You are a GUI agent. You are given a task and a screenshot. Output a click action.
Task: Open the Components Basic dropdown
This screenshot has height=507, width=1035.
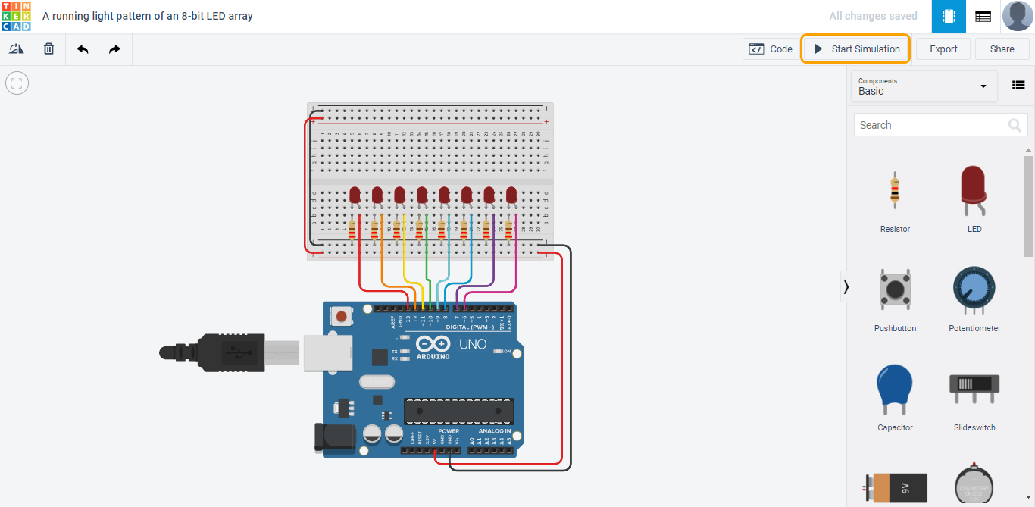[x=923, y=86]
